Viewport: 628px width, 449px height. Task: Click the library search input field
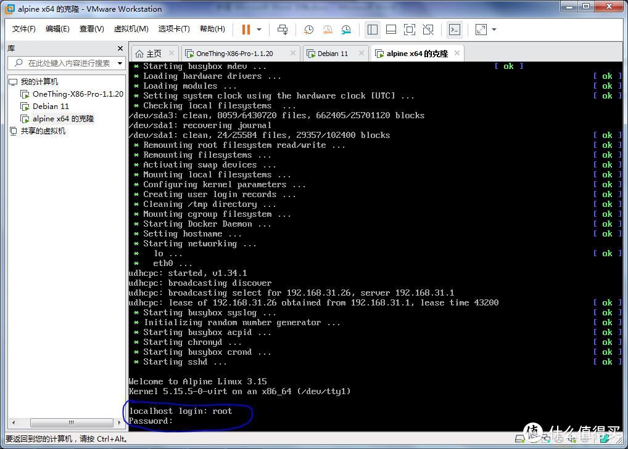[x=68, y=63]
